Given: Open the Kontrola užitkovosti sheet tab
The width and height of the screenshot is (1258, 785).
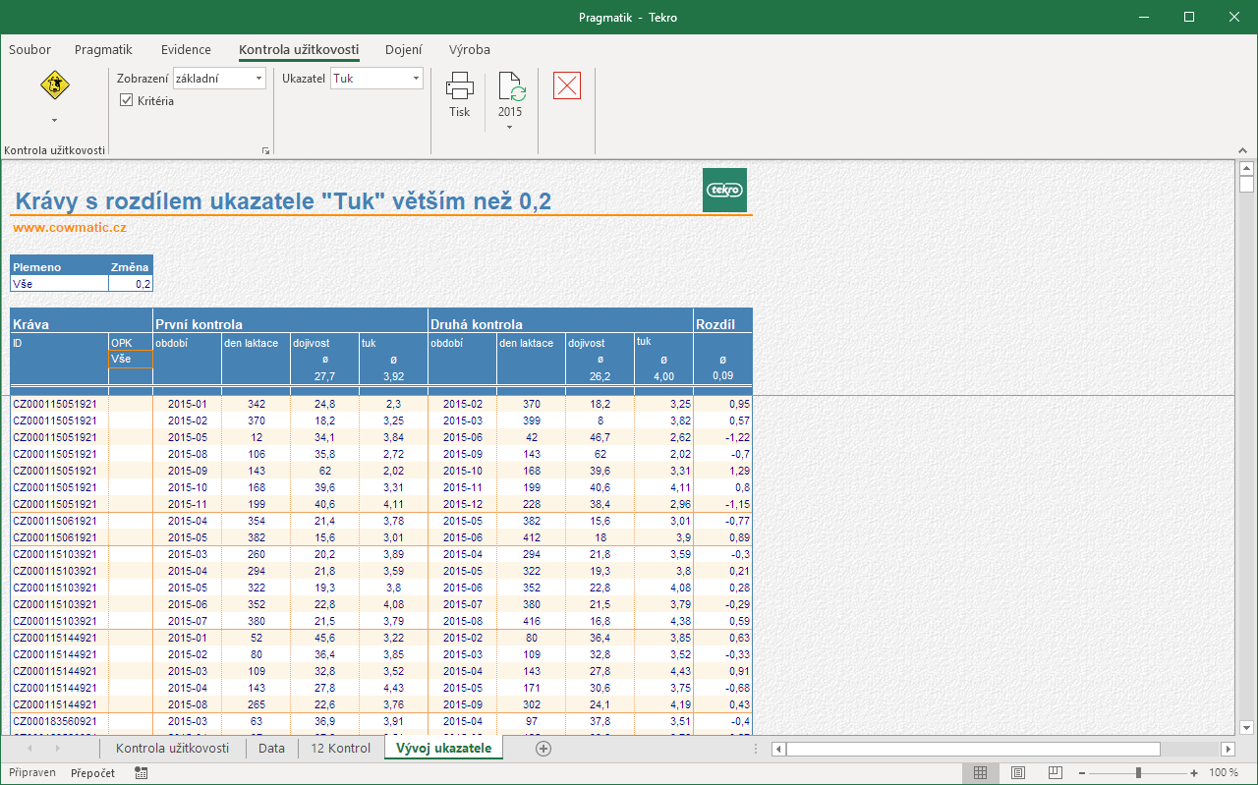Looking at the screenshot, I should (173, 748).
